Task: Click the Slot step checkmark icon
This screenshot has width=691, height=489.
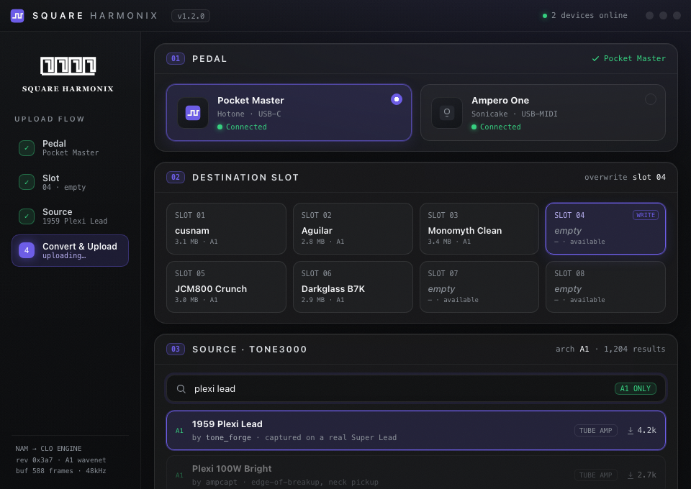Action: 27,182
